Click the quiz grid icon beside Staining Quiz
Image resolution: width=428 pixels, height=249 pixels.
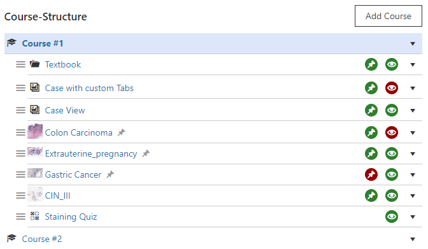34,216
